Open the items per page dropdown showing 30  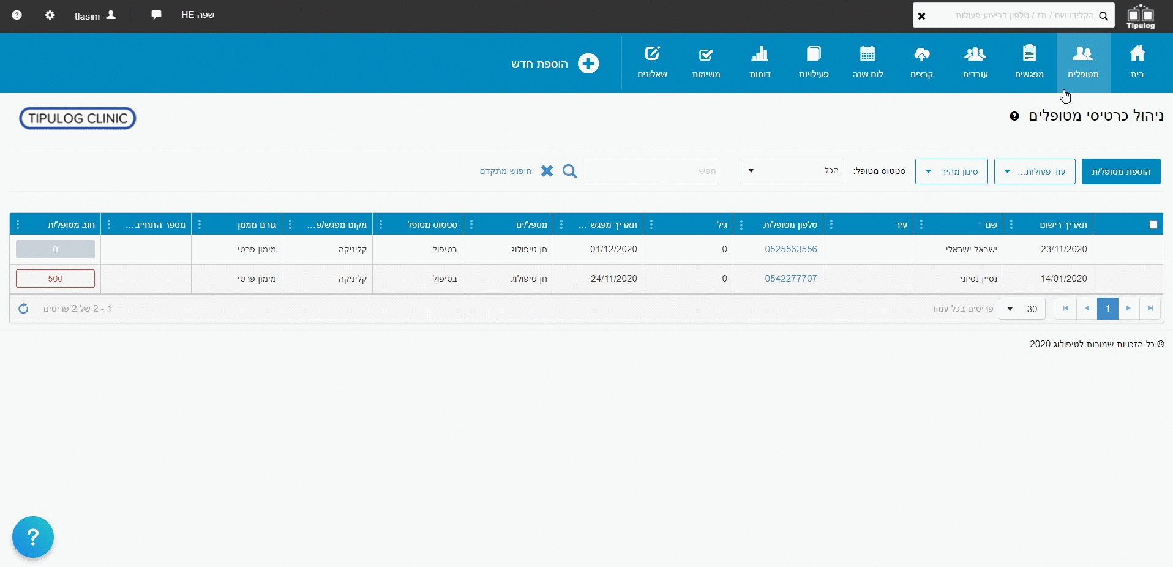(1022, 309)
